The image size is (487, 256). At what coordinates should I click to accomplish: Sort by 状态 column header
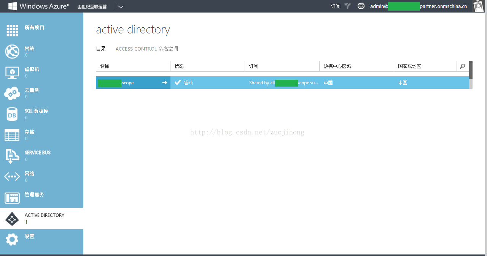click(179, 66)
